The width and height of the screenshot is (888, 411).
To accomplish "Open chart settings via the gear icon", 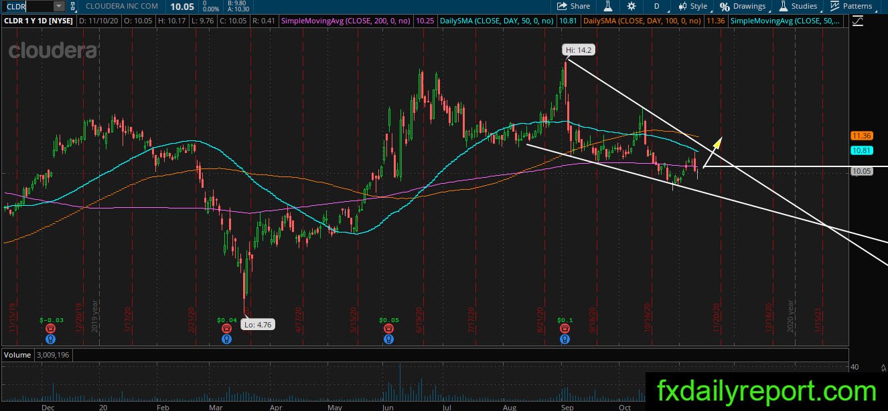I will click(632, 6).
